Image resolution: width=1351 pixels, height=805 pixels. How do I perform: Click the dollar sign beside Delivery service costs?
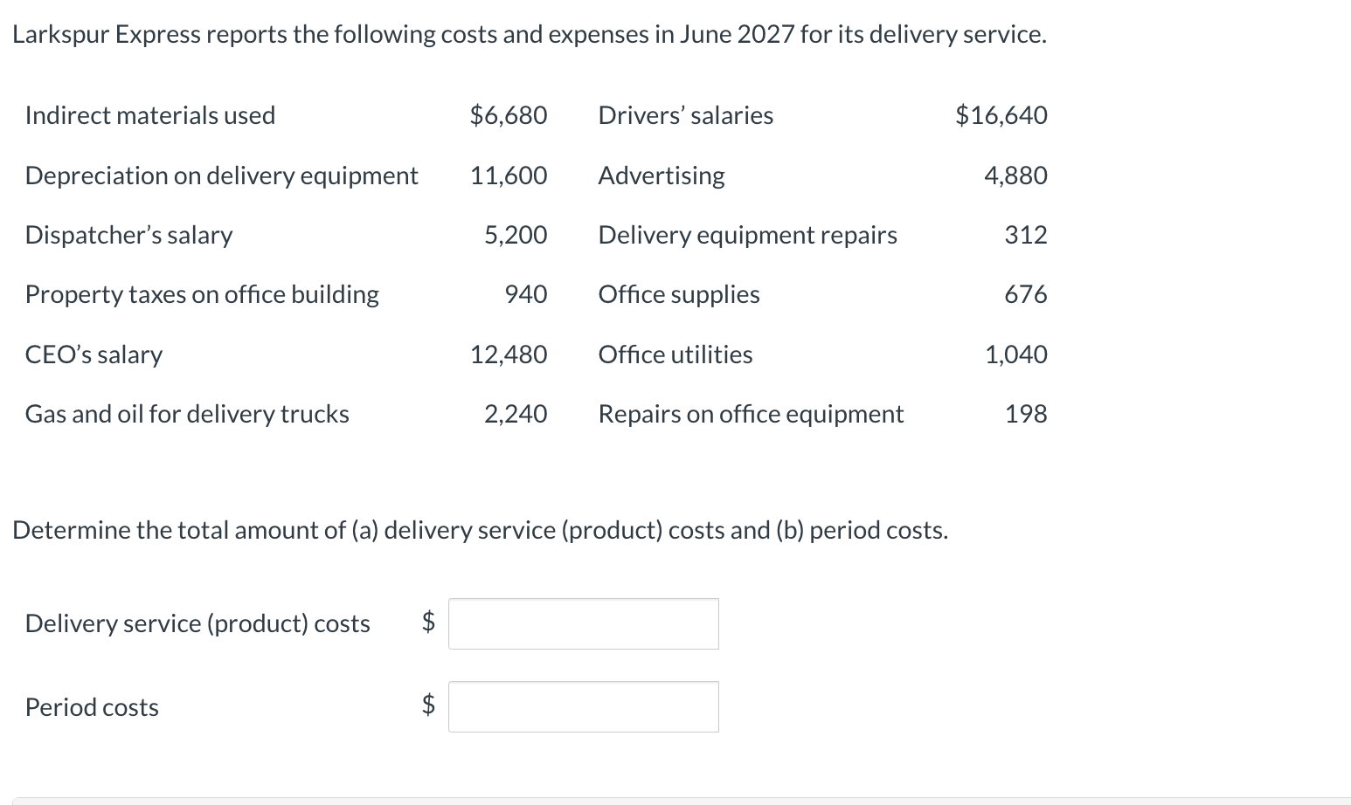[426, 623]
